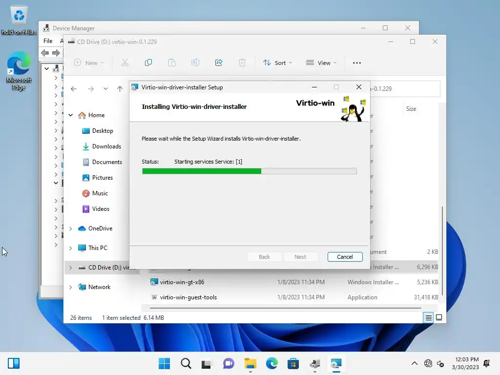Open the clock and date flyout

click(465, 363)
